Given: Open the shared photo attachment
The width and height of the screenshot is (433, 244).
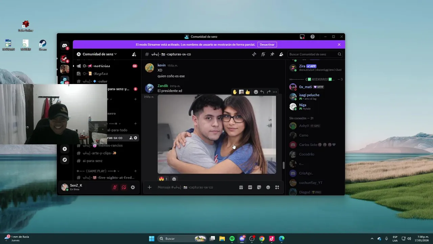Looking at the screenshot, I should click(x=217, y=135).
